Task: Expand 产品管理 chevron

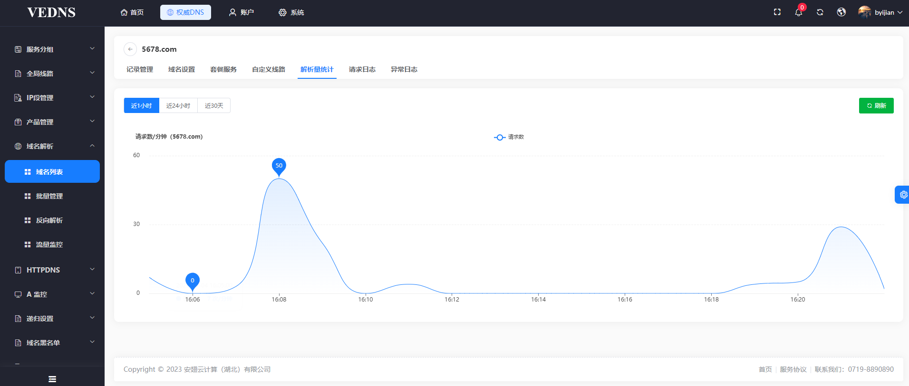Action: coord(92,121)
